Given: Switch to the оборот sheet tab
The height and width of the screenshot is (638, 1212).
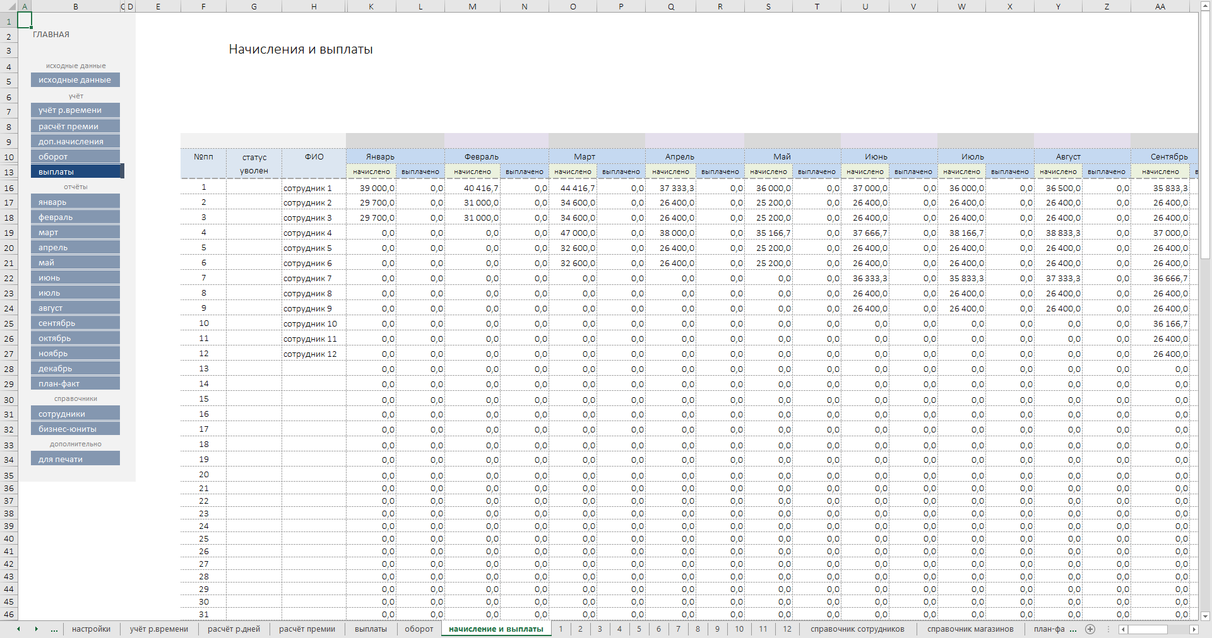Looking at the screenshot, I should pos(419,629).
